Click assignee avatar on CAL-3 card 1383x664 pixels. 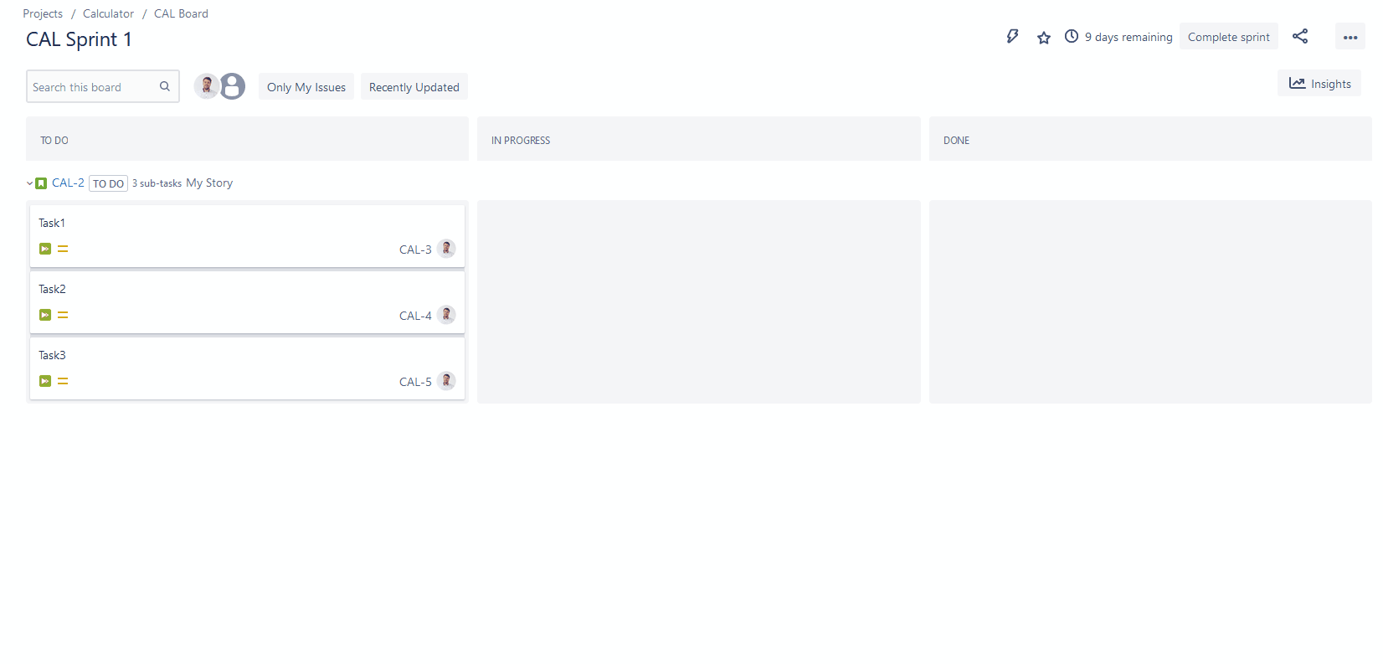pos(446,249)
